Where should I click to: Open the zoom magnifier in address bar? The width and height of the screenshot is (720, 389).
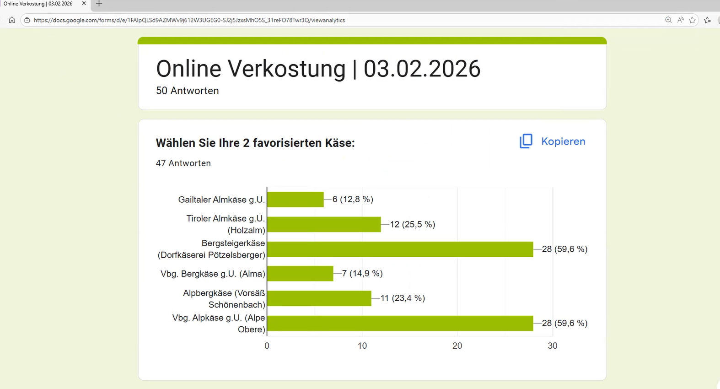tap(668, 20)
